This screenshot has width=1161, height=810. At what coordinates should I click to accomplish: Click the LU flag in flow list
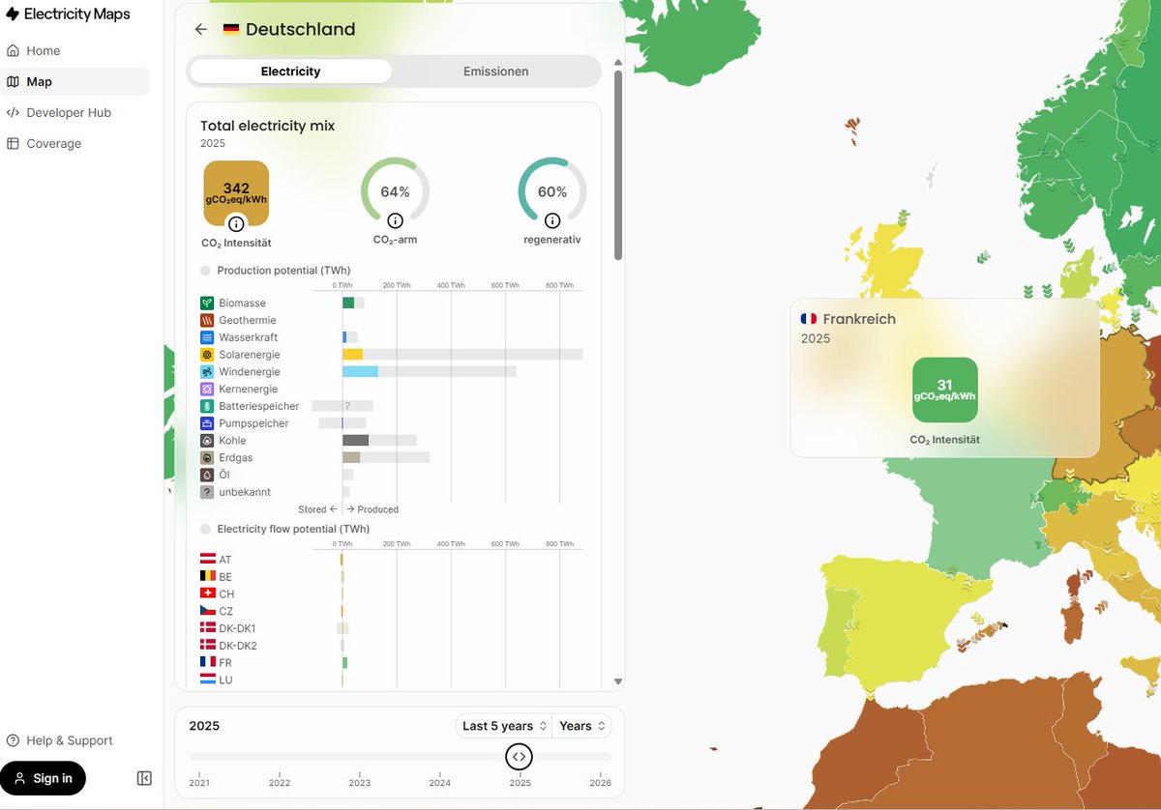tap(207, 680)
